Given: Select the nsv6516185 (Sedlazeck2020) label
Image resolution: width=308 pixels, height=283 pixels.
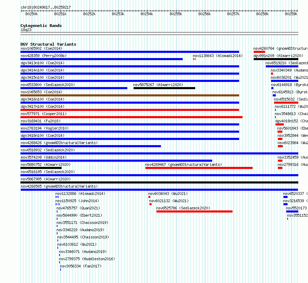Looking at the screenshot, I should click(x=48, y=172).
